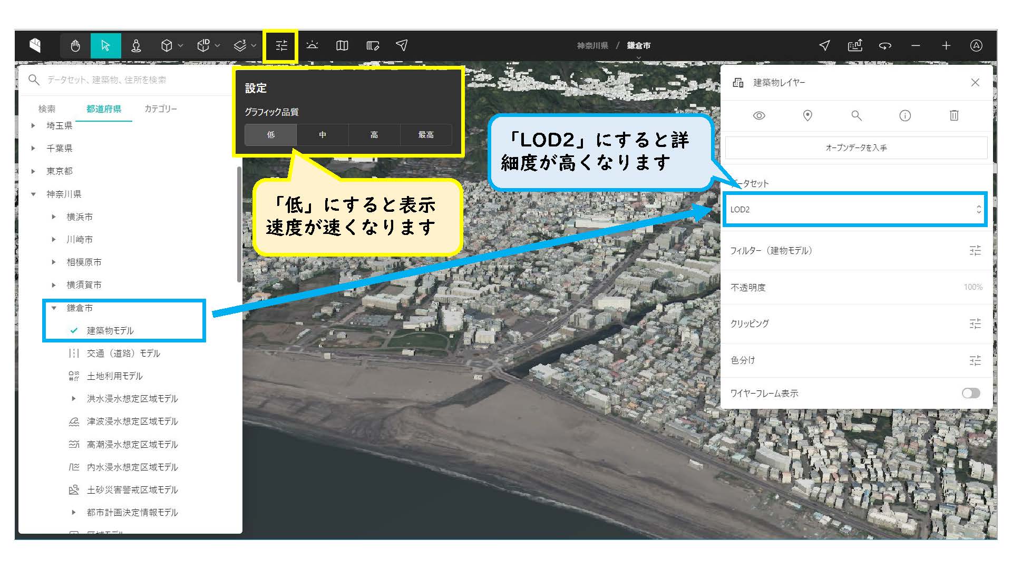Open the dropdown arrow beside the layers tool
This screenshot has width=1012, height=569.
click(x=254, y=46)
